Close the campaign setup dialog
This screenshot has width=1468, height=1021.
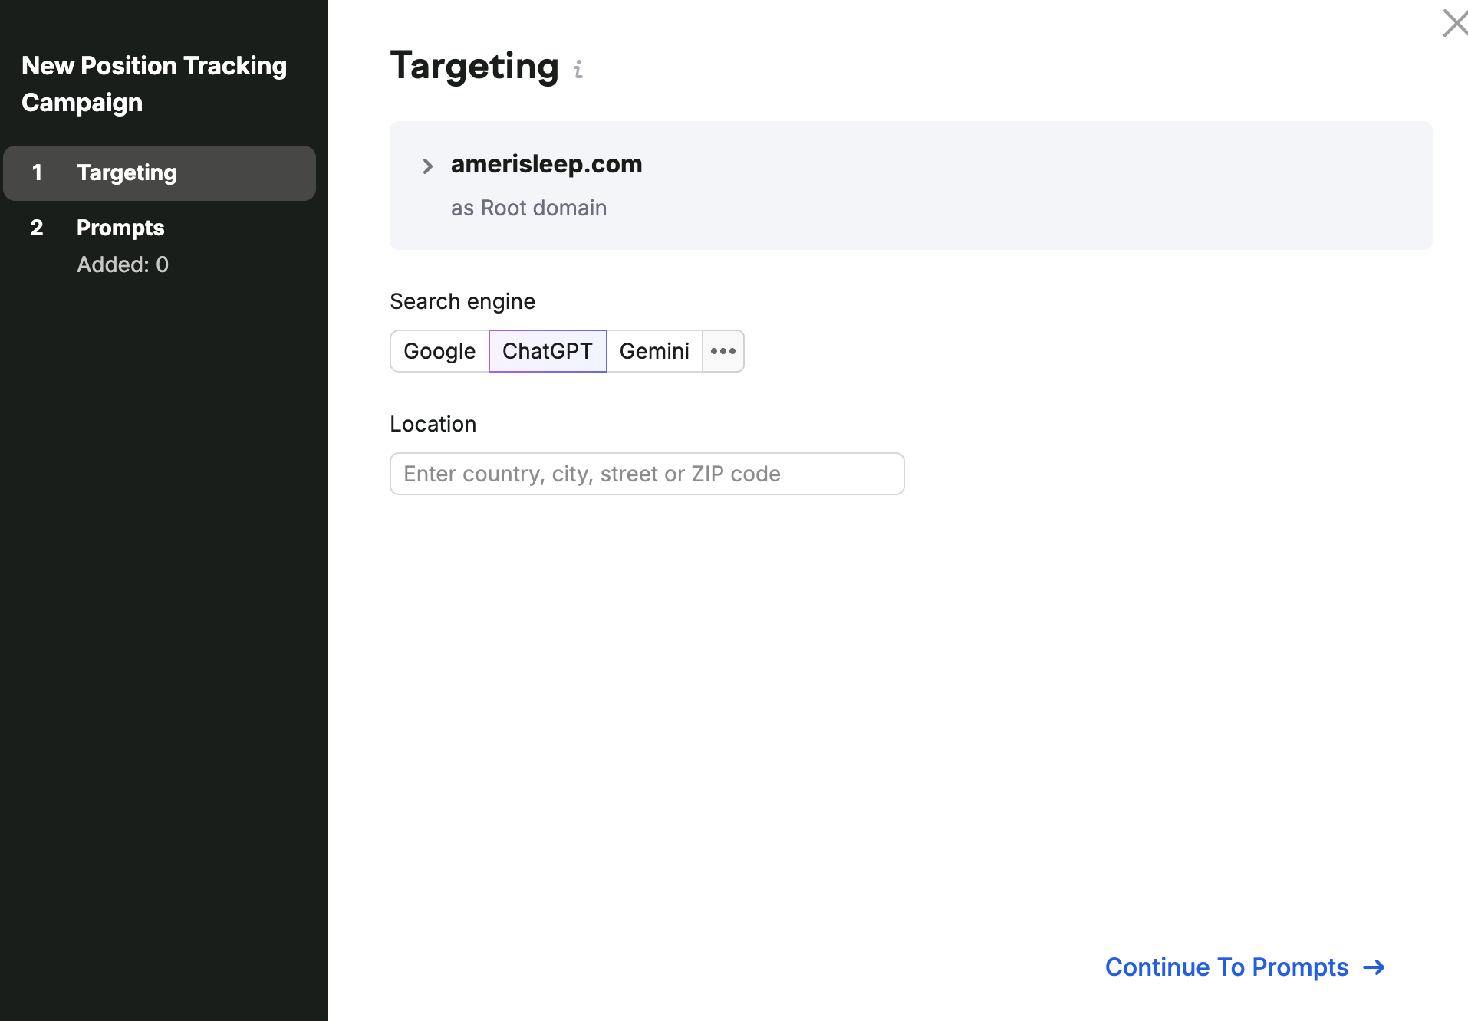[1454, 23]
